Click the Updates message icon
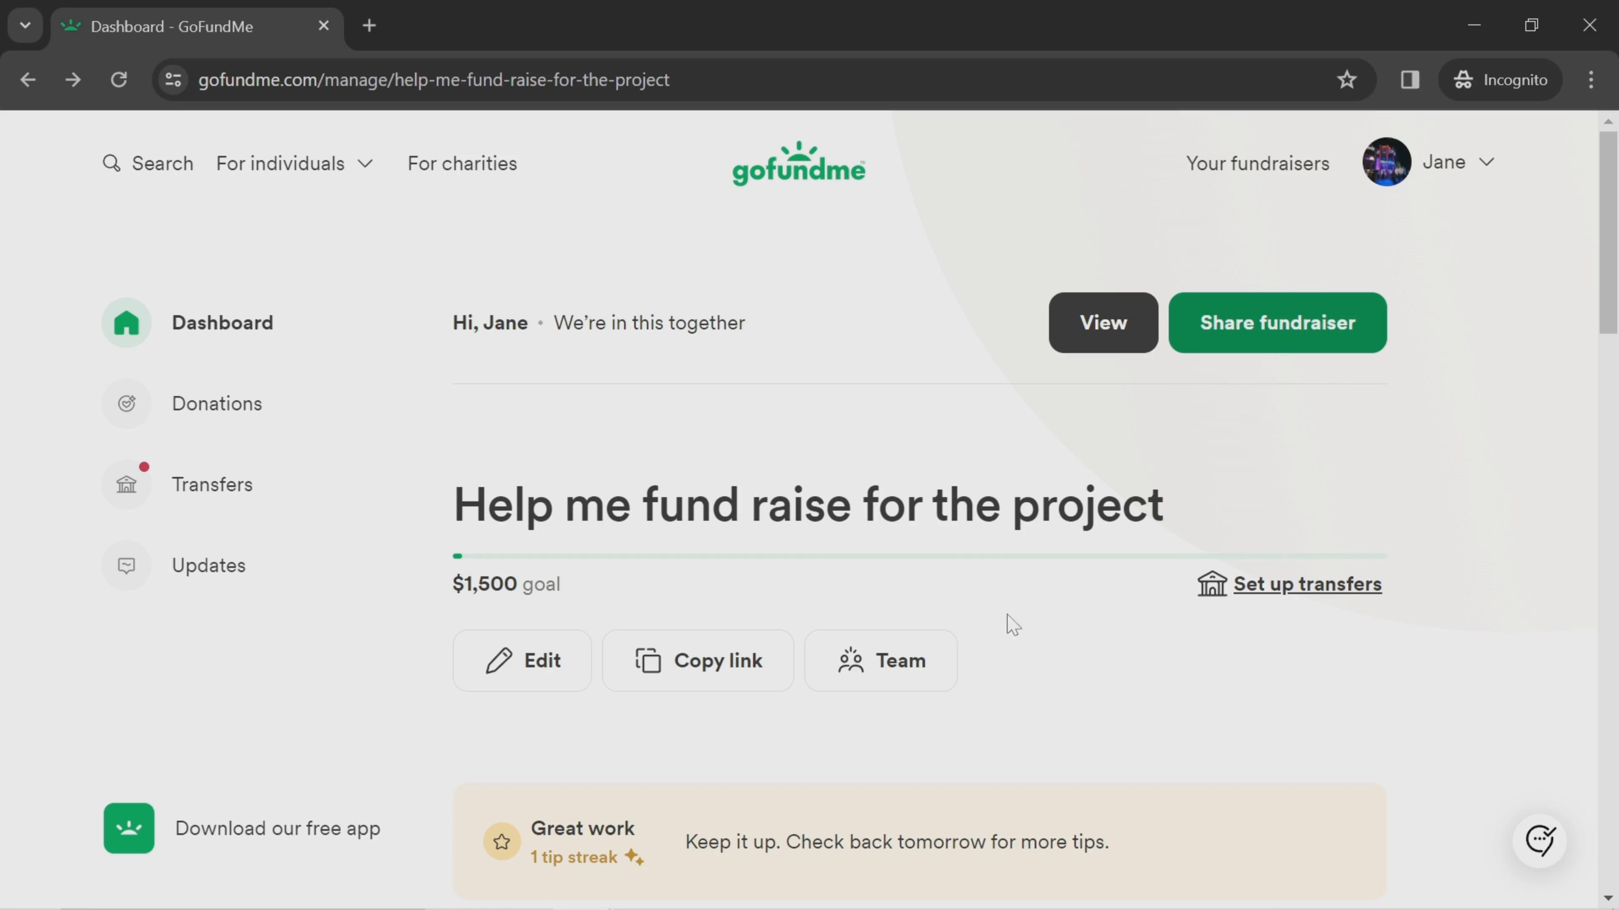This screenshot has height=910, width=1619. coord(127,565)
